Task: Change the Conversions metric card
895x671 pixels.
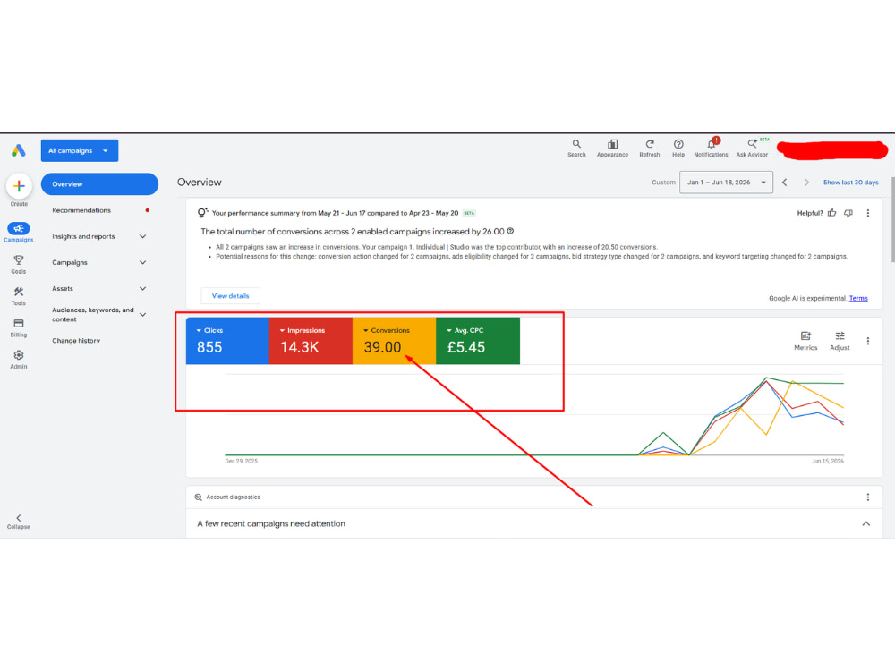Action: click(x=394, y=341)
